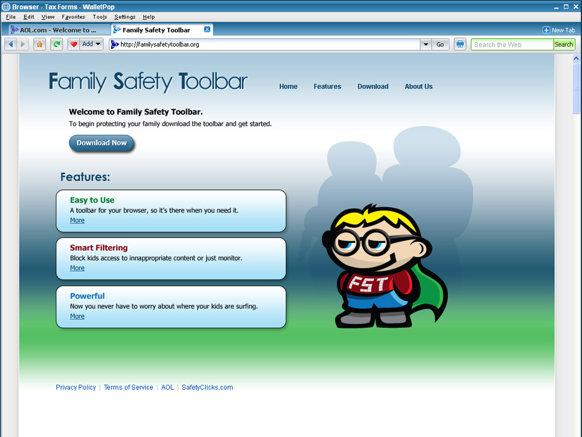Open the Favorites menu

[x=73, y=17]
